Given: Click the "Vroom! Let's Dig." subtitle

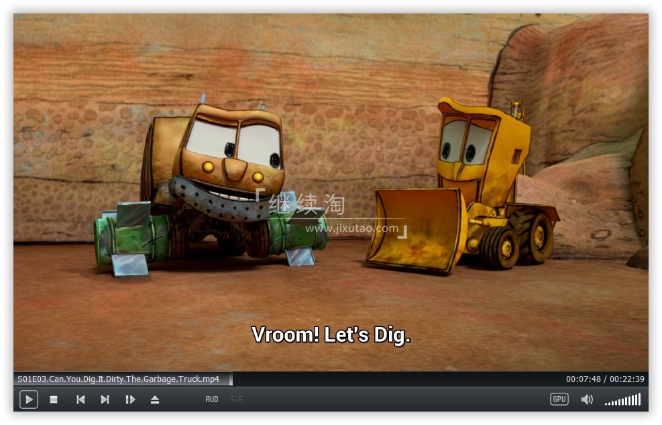Looking at the screenshot, I should click(331, 334).
